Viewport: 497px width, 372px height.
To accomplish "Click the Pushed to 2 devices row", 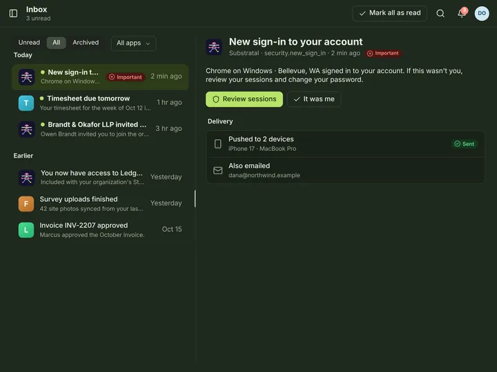I will pos(346,144).
